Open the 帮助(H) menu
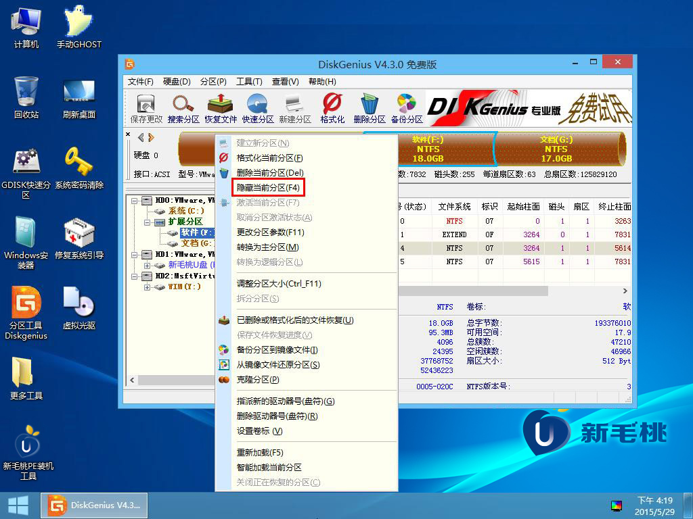693x519 pixels. [322, 82]
